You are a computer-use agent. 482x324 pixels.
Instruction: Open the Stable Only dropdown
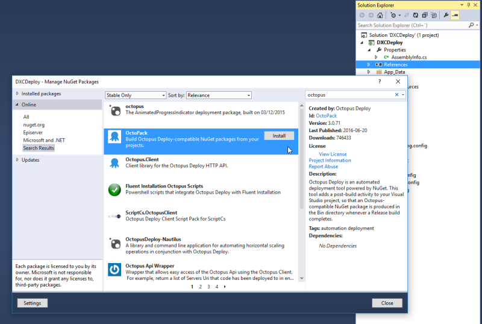(135, 95)
